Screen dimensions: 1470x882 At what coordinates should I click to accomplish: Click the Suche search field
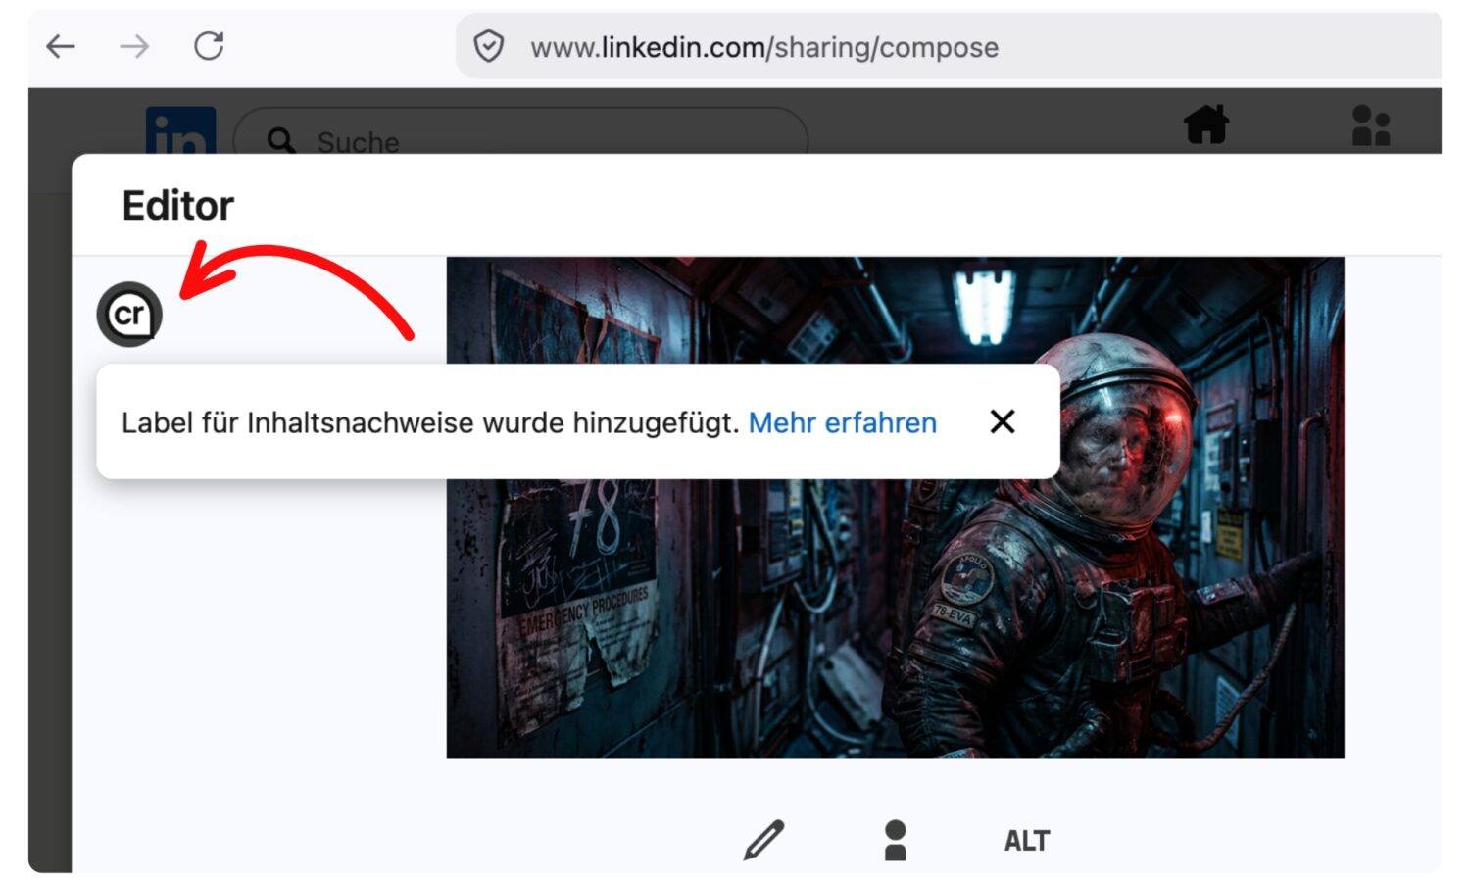pos(520,132)
